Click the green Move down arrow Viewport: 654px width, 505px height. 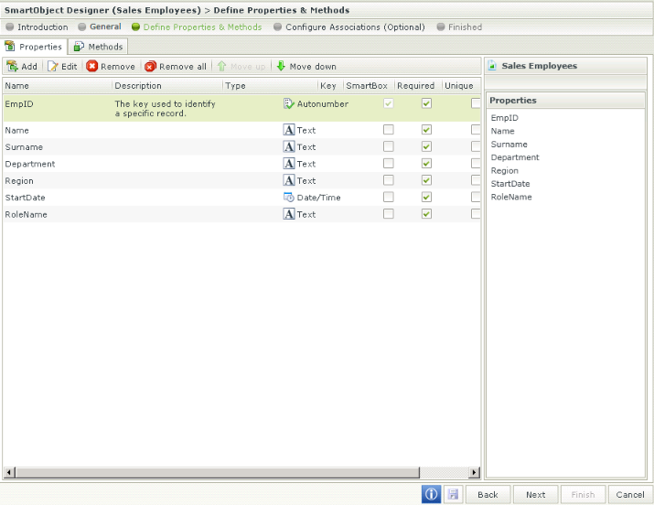pyautogui.click(x=281, y=66)
